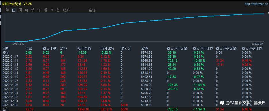The height and width of the screenshot is (111, 269).
Task: Open the http://mtdriver.cn link
Action: [257, 4]
